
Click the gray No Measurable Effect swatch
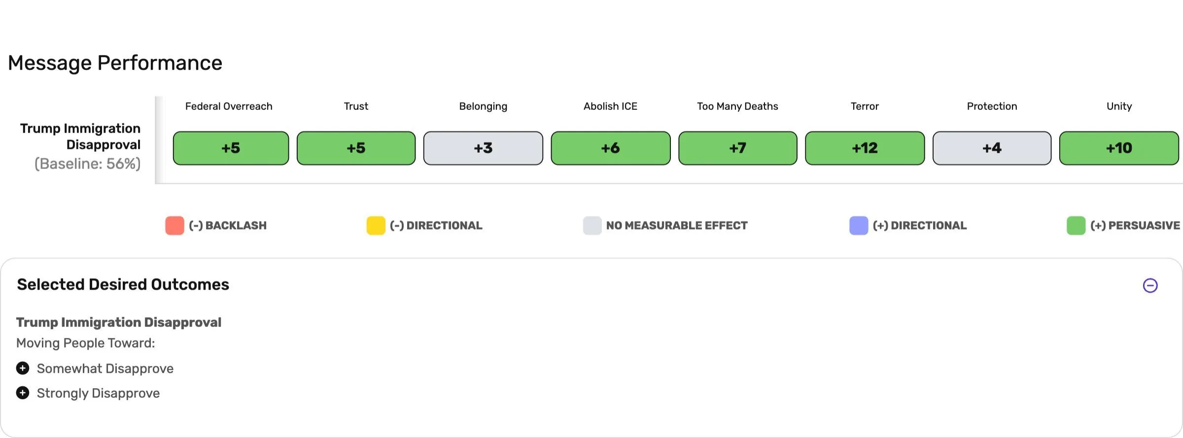[x=592, y=226]
